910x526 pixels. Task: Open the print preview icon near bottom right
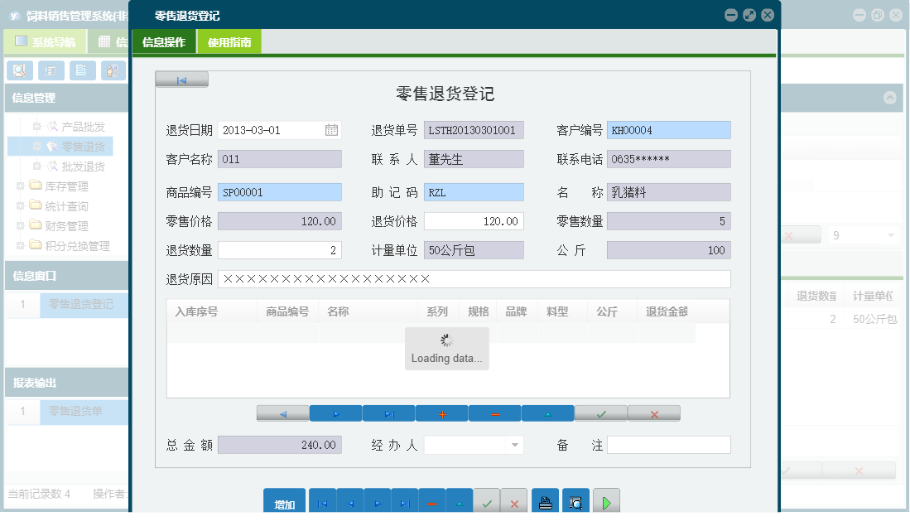(x=575, y=500)
